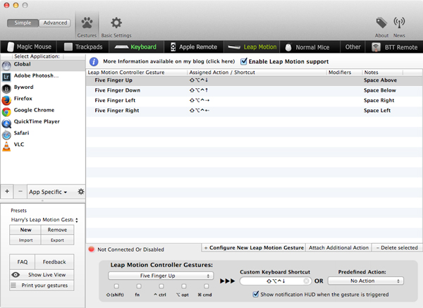Click Attach Additional Action button
Screen dimensions: 423x308
pyautogui.click(x=338, y=247)
